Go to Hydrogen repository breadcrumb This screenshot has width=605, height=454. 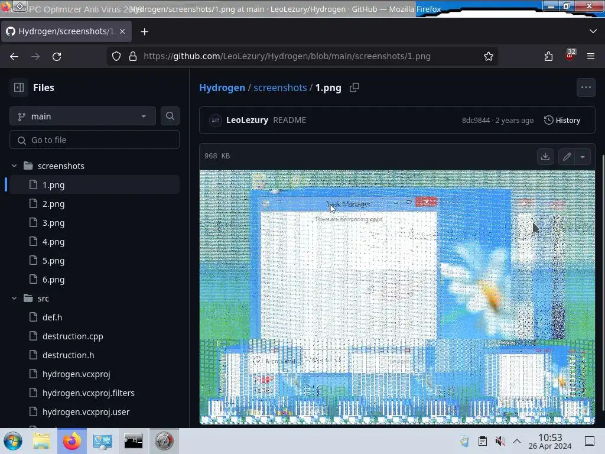coord(222,87)
